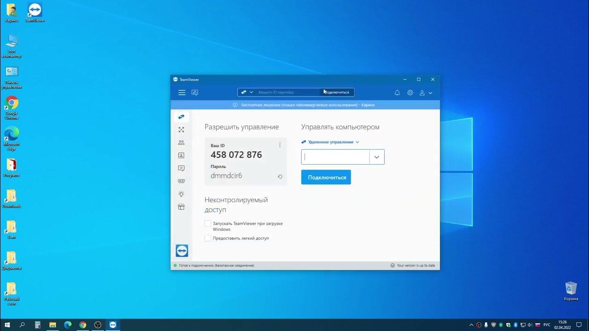This screenshot has width=589, height=331.
Task: Click the partner ID input under Управлять компьютером
Action: 335,157
